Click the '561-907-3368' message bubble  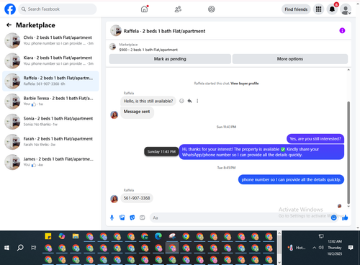(137, 198)
